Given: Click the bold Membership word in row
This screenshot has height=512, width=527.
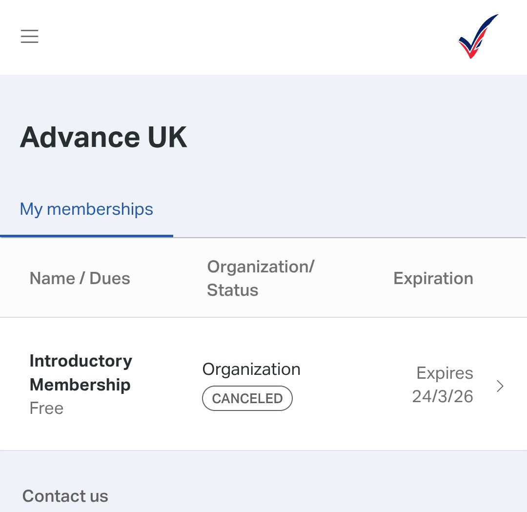Looking at the screenshot, I should coord(80,385).
